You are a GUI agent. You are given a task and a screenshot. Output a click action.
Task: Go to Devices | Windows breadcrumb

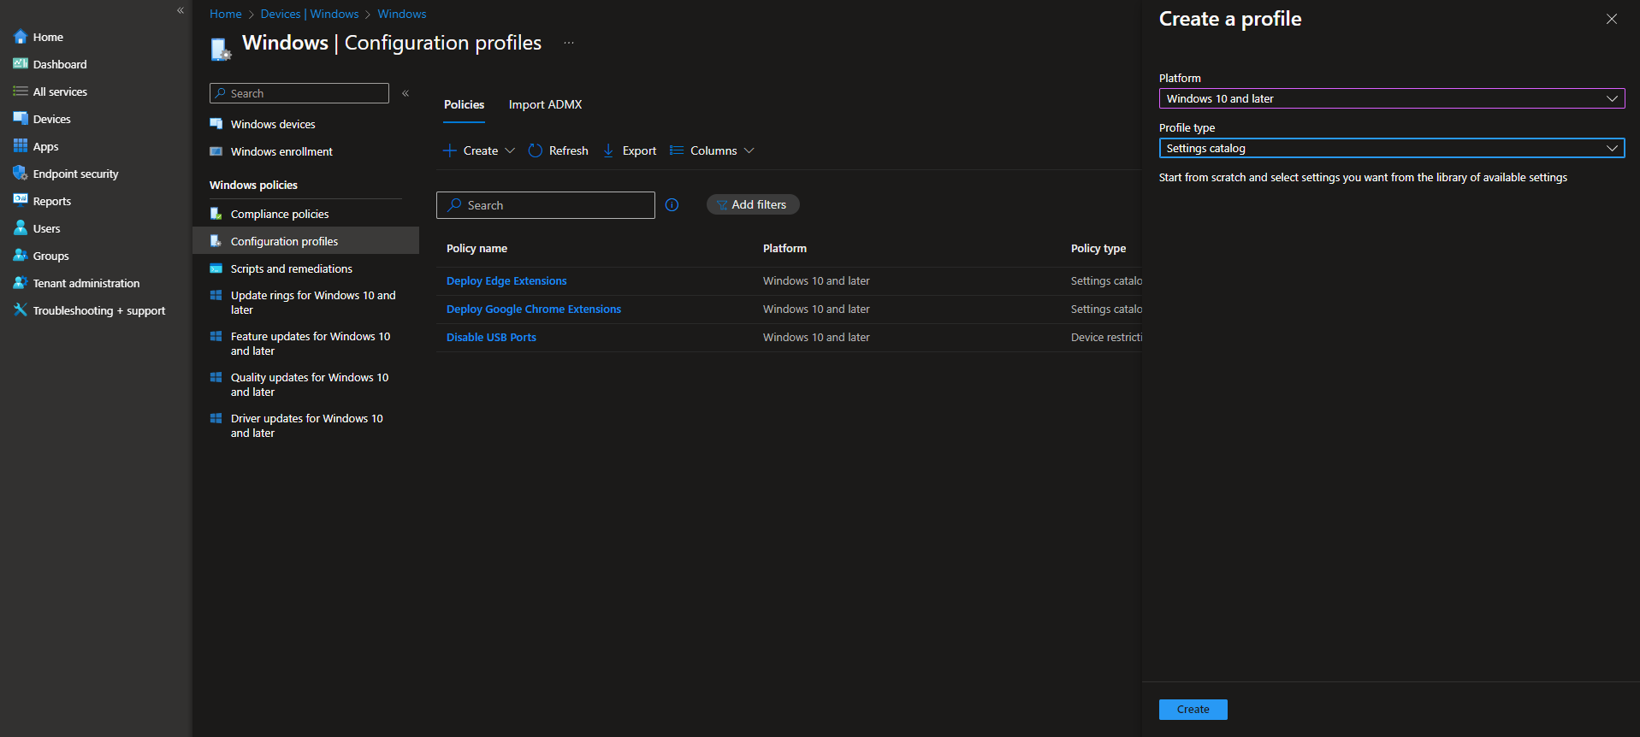point(310,14)
